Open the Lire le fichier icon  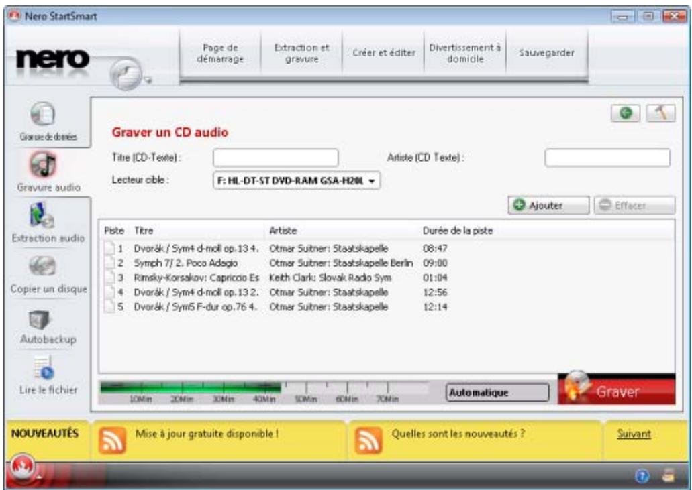(44, 368)
